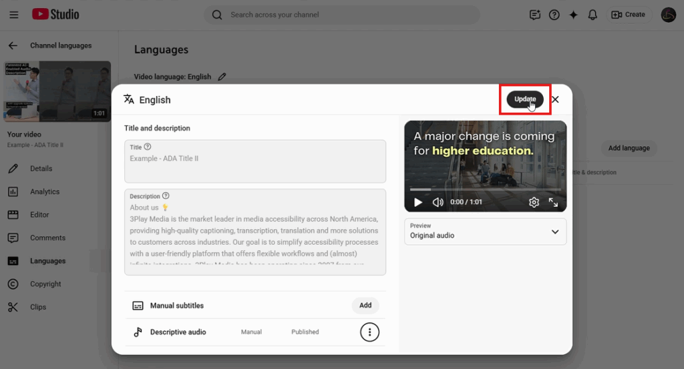684x369 pixels.
Task: Click the preview video progress bar
Action: [x=485, y=190]
